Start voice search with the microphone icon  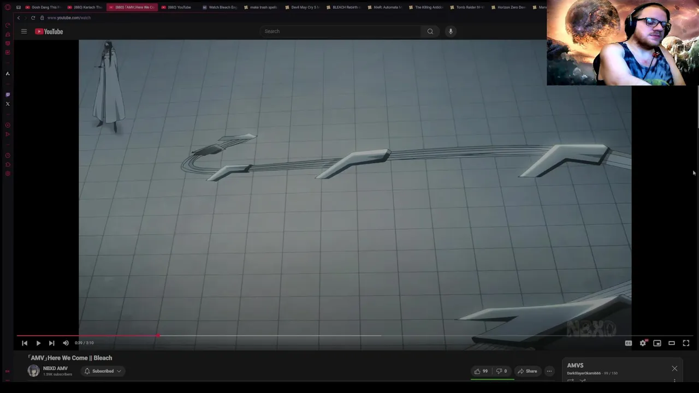point(451,31)
